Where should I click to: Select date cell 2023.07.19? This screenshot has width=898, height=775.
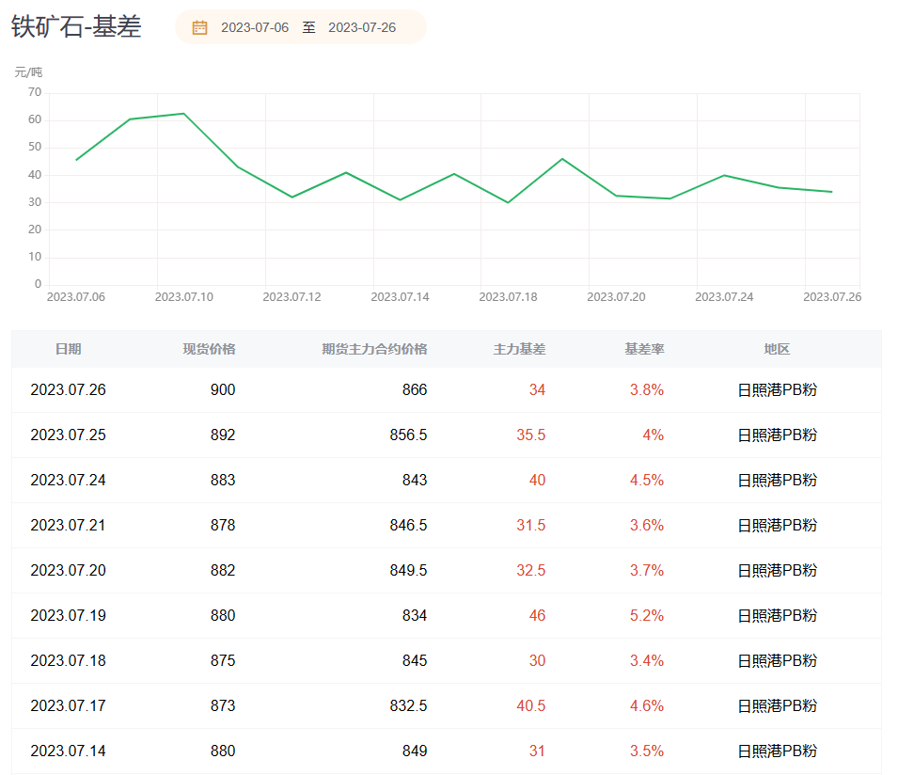(68, 616)
